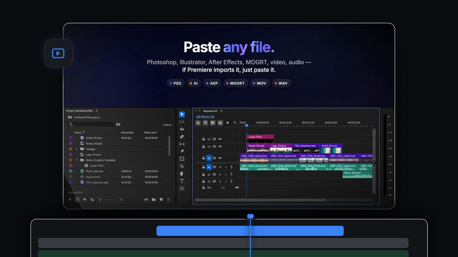This screenshot has width=458, height=257.
Task: Switch Project panel to List View
Action: coord(77,200)
